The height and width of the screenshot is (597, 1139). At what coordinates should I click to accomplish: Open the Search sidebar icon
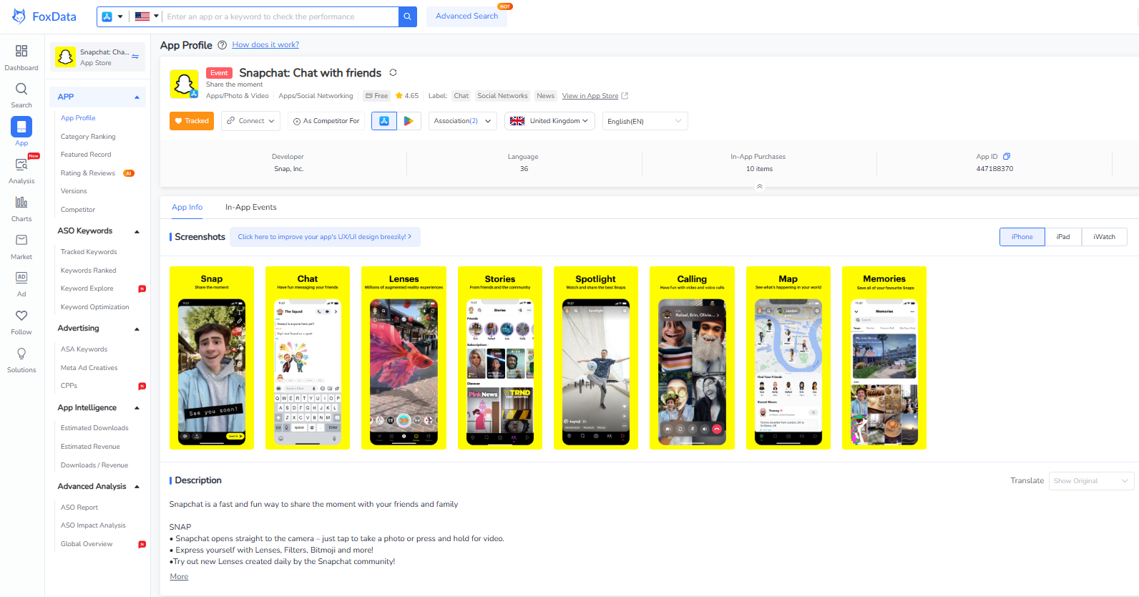(x=21, y=89)
